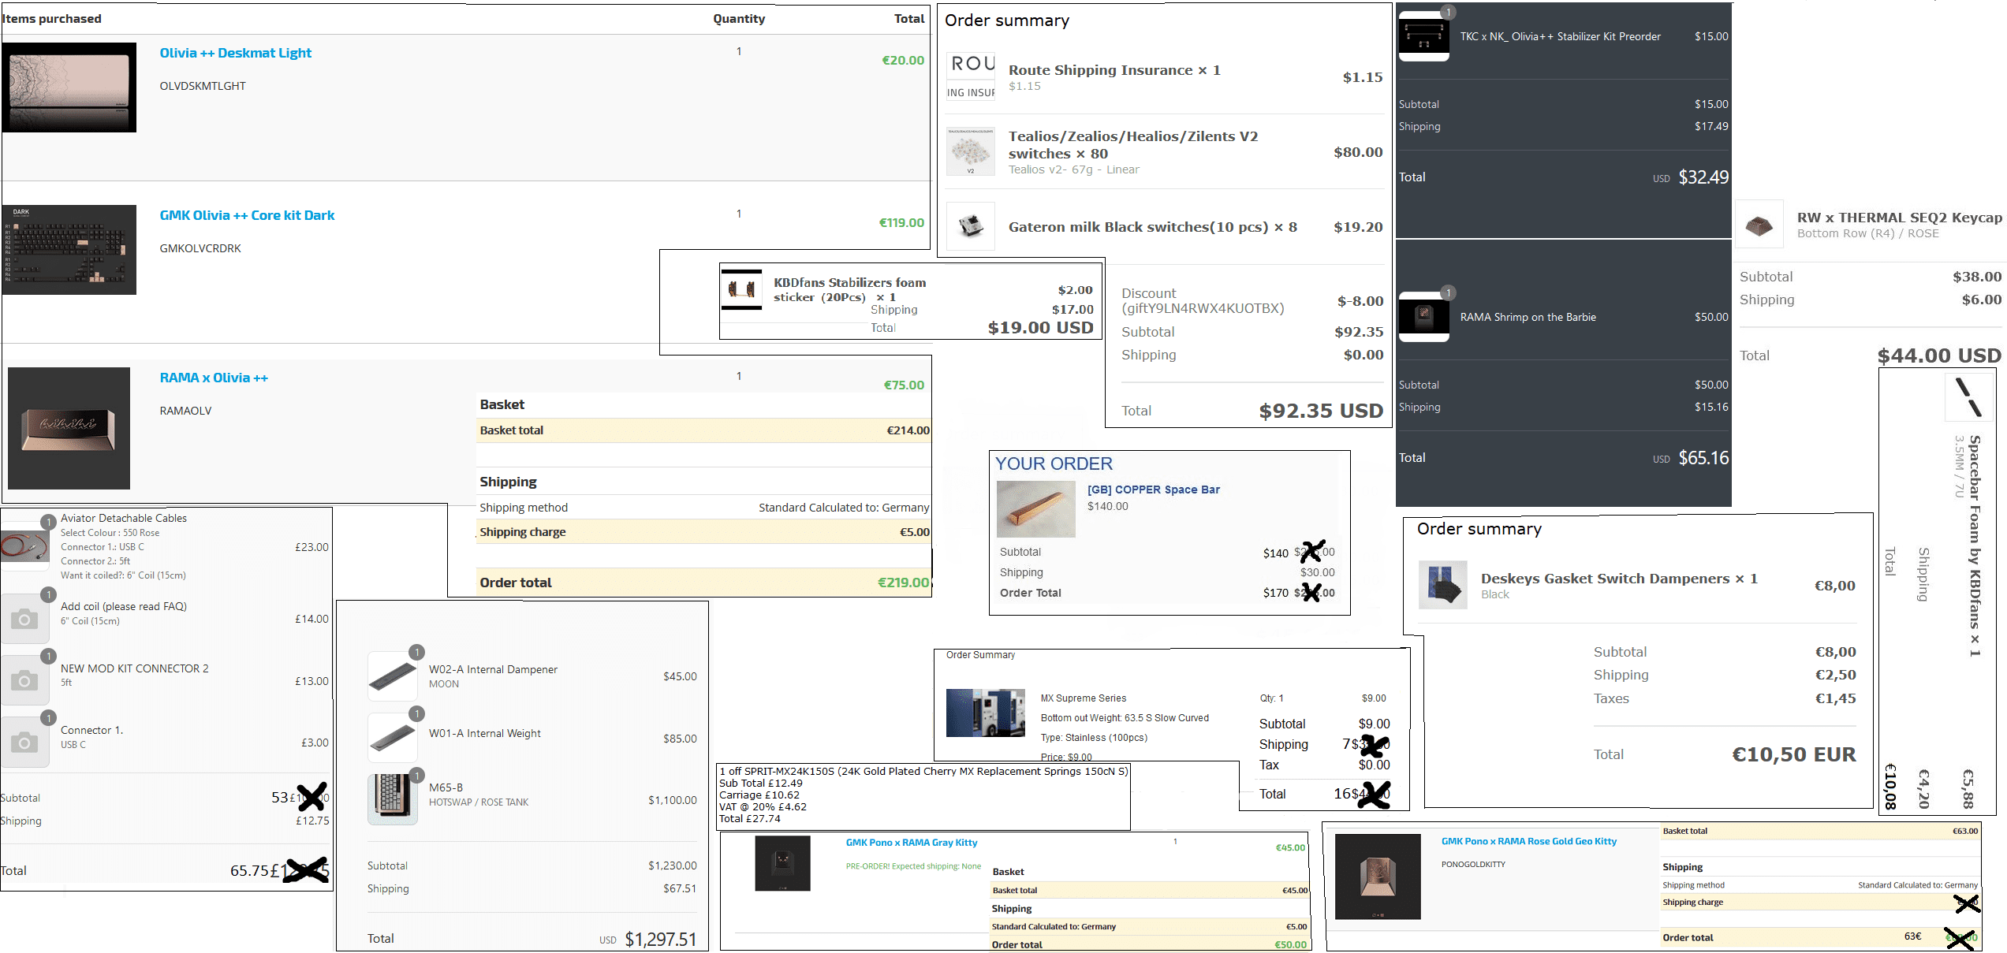Click the GMK Olivia ++ Core kit Dark keycap image
The width and height of the screenshot is (2007, 953).
pyautogui.click(x=69, y=250)
